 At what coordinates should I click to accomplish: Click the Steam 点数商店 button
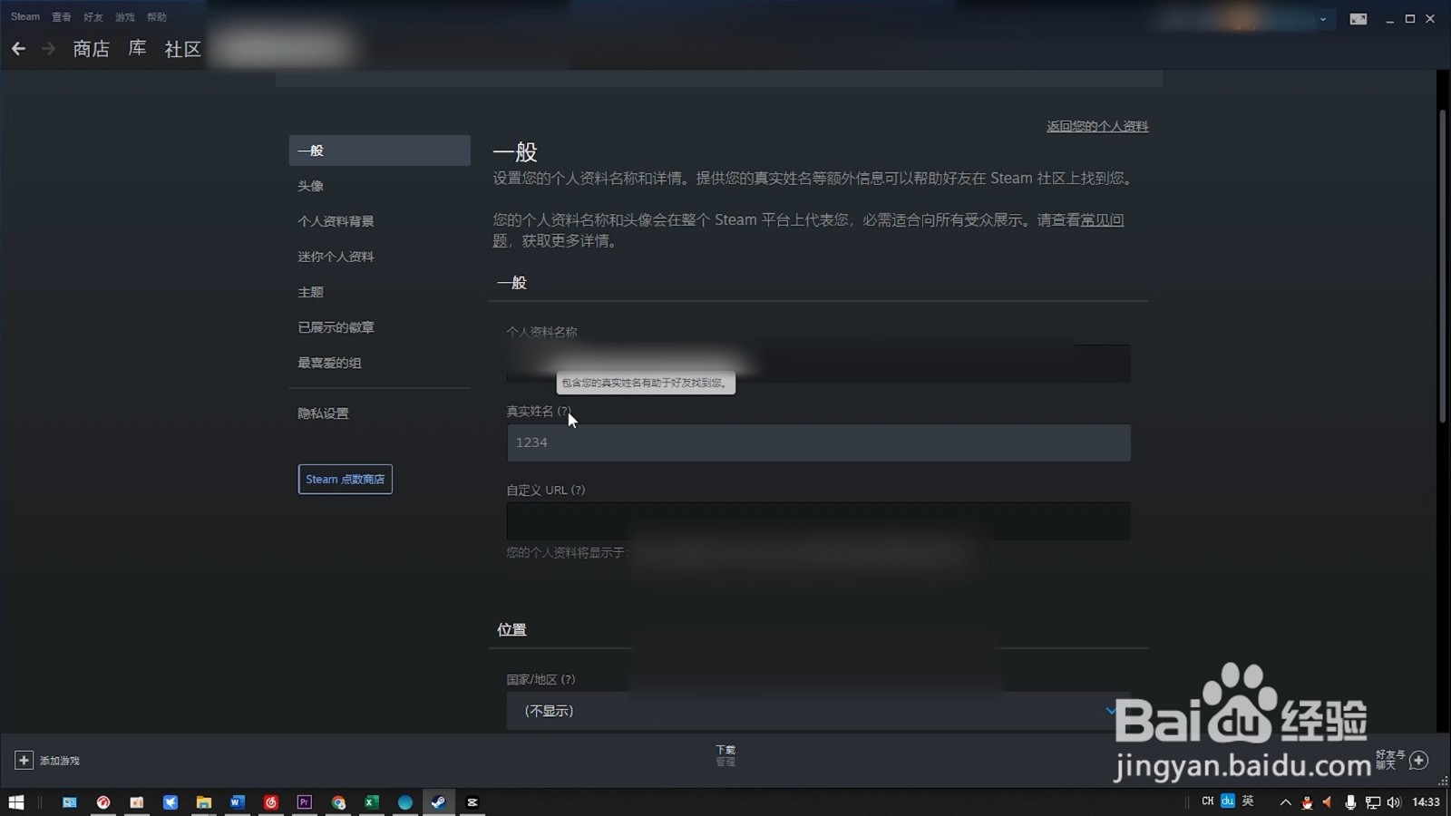tap(345, 479)
